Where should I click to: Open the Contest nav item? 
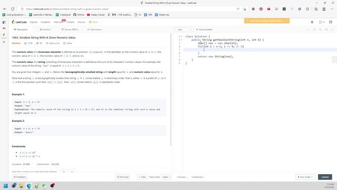click(x=70, y=22)
